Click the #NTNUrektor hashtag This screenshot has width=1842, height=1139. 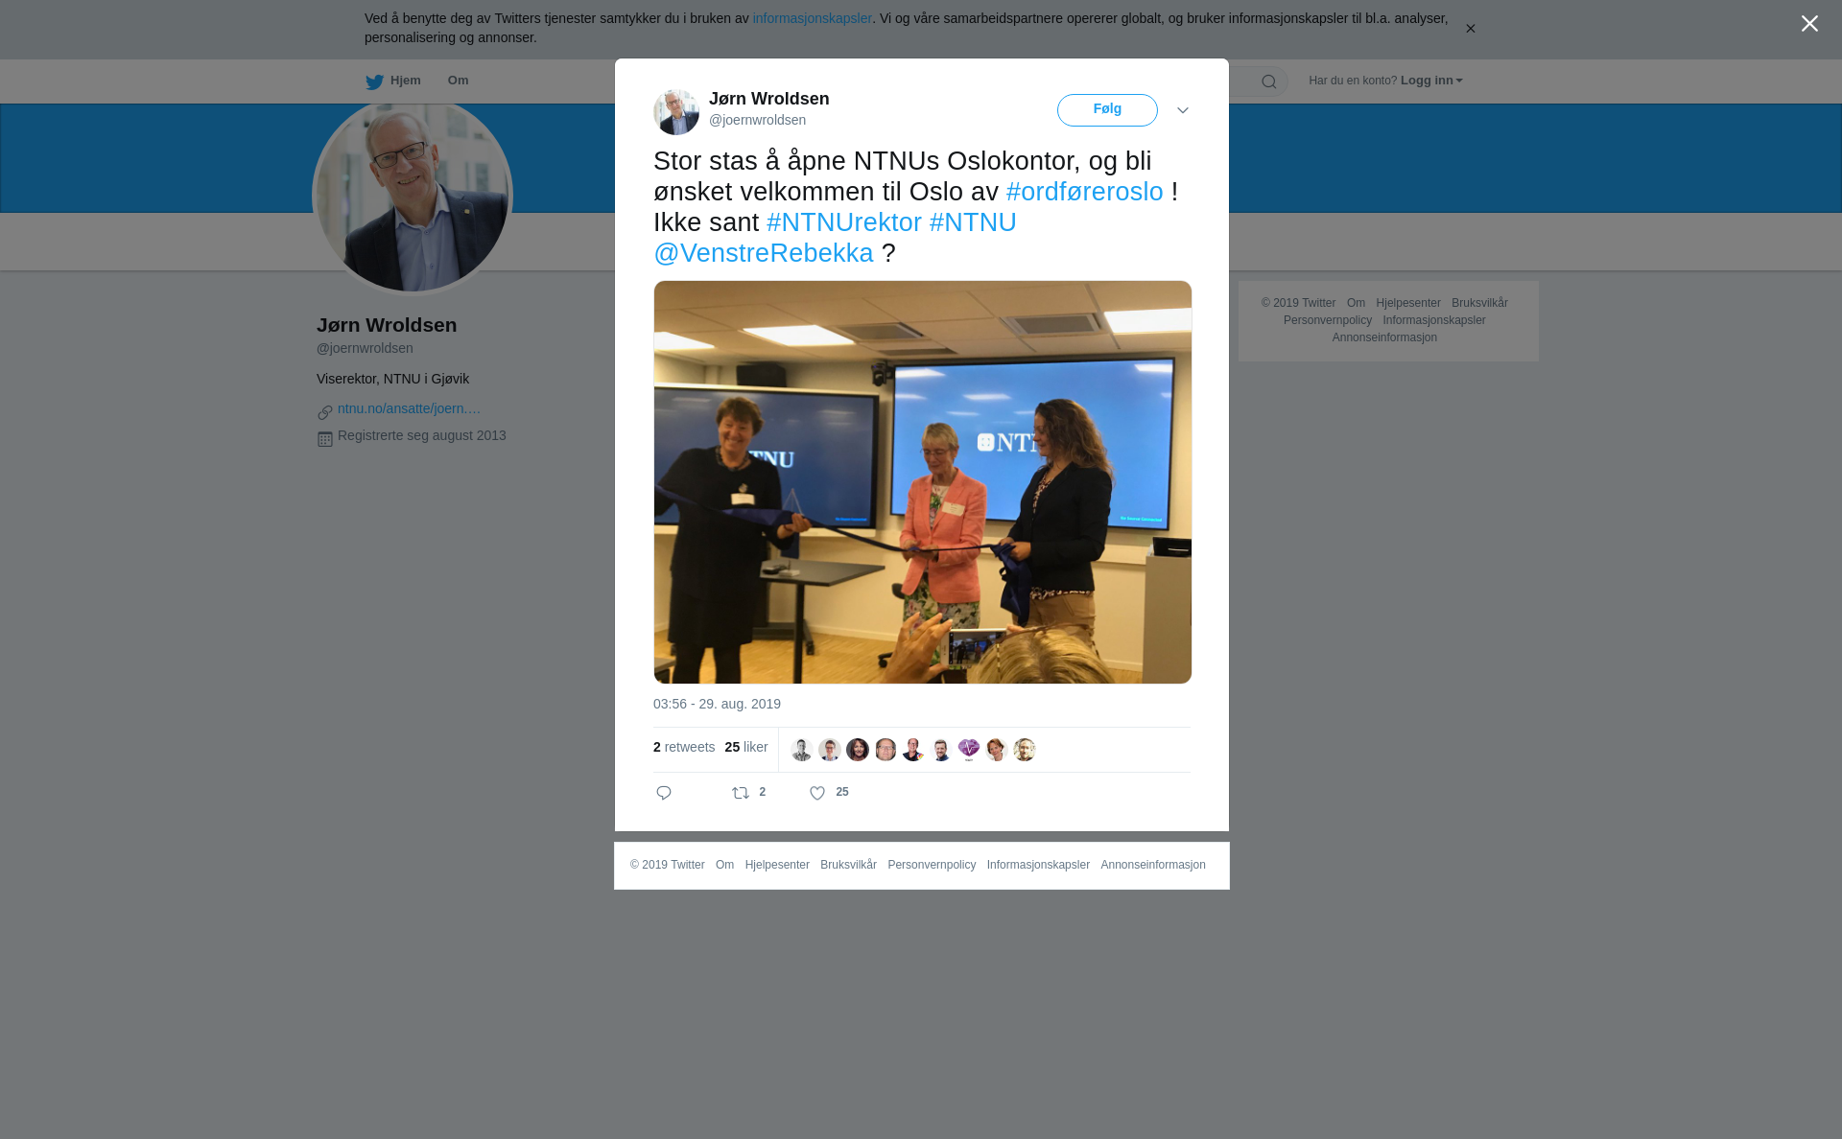844,222
